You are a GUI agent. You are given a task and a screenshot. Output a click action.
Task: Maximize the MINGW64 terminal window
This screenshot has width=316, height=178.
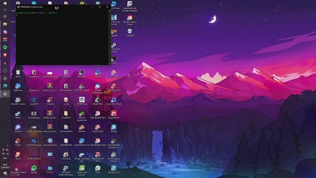pos(100,6)
